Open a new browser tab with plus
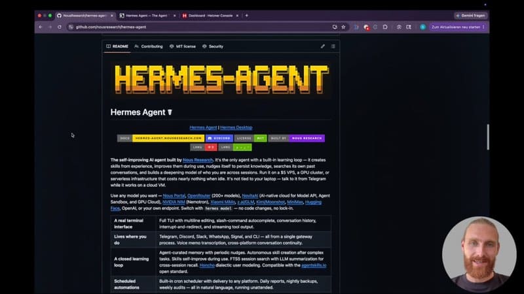This screenshot has width=524, height=294. tap(247, 15)
